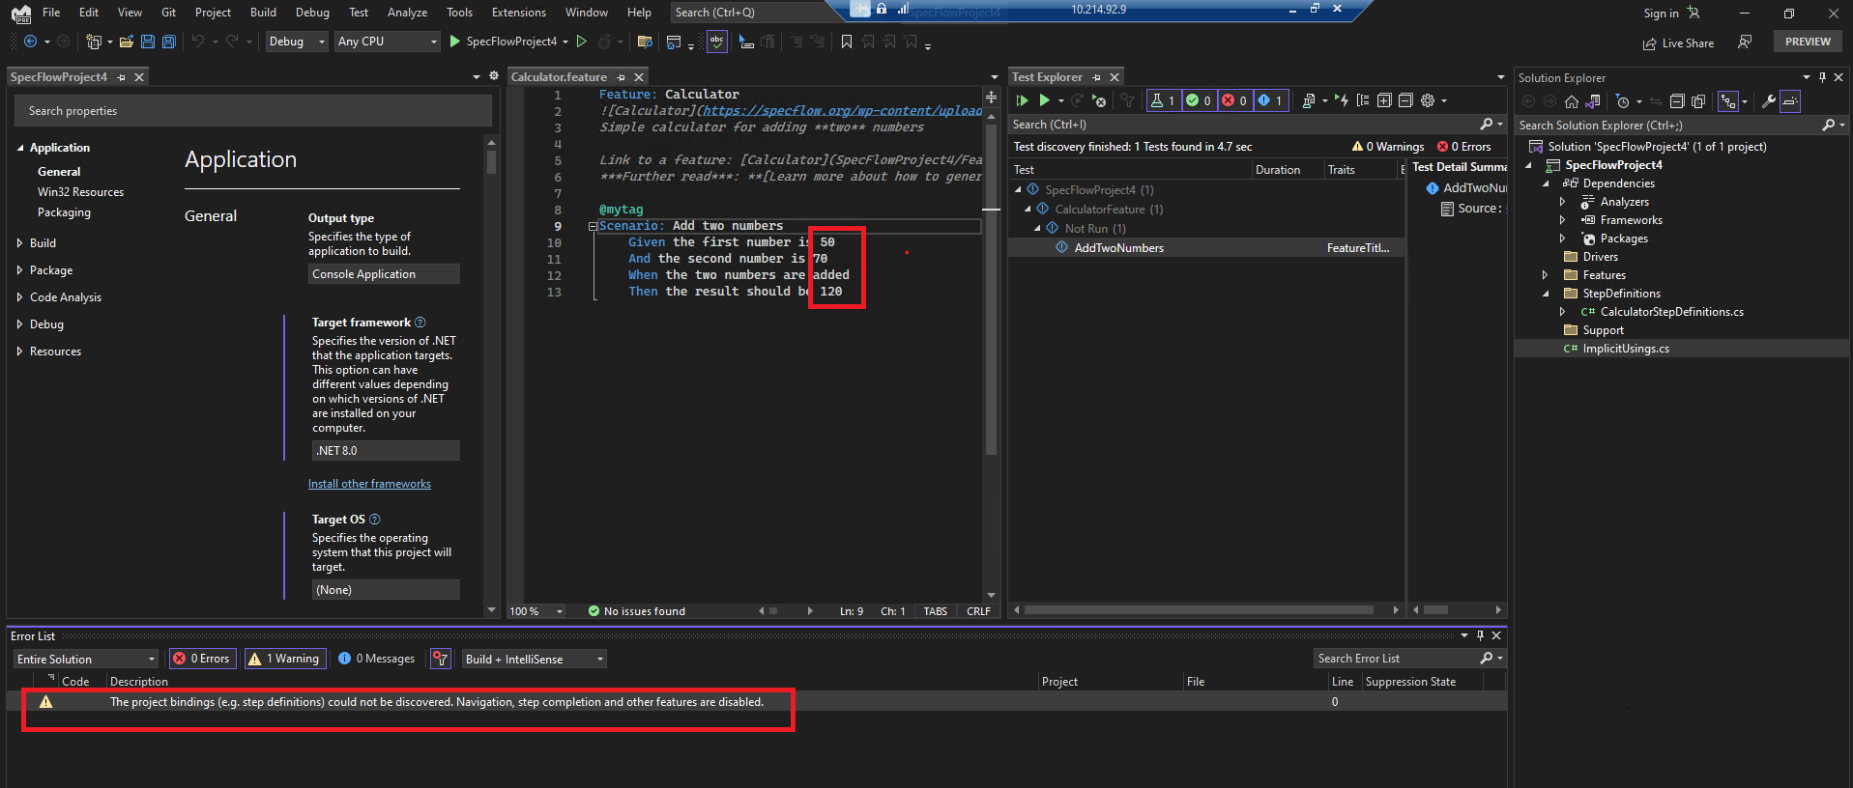Image resolution: width=1853 pixels, height=788 pixels.
Task: Open the Git menu
Action: [168, 13]
